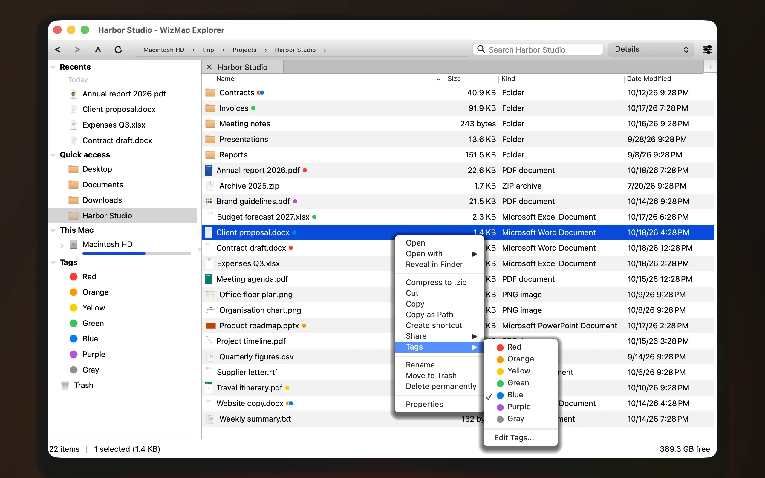
Task: Apply the Red tag from the submenu
Action: tap(521, 347)
